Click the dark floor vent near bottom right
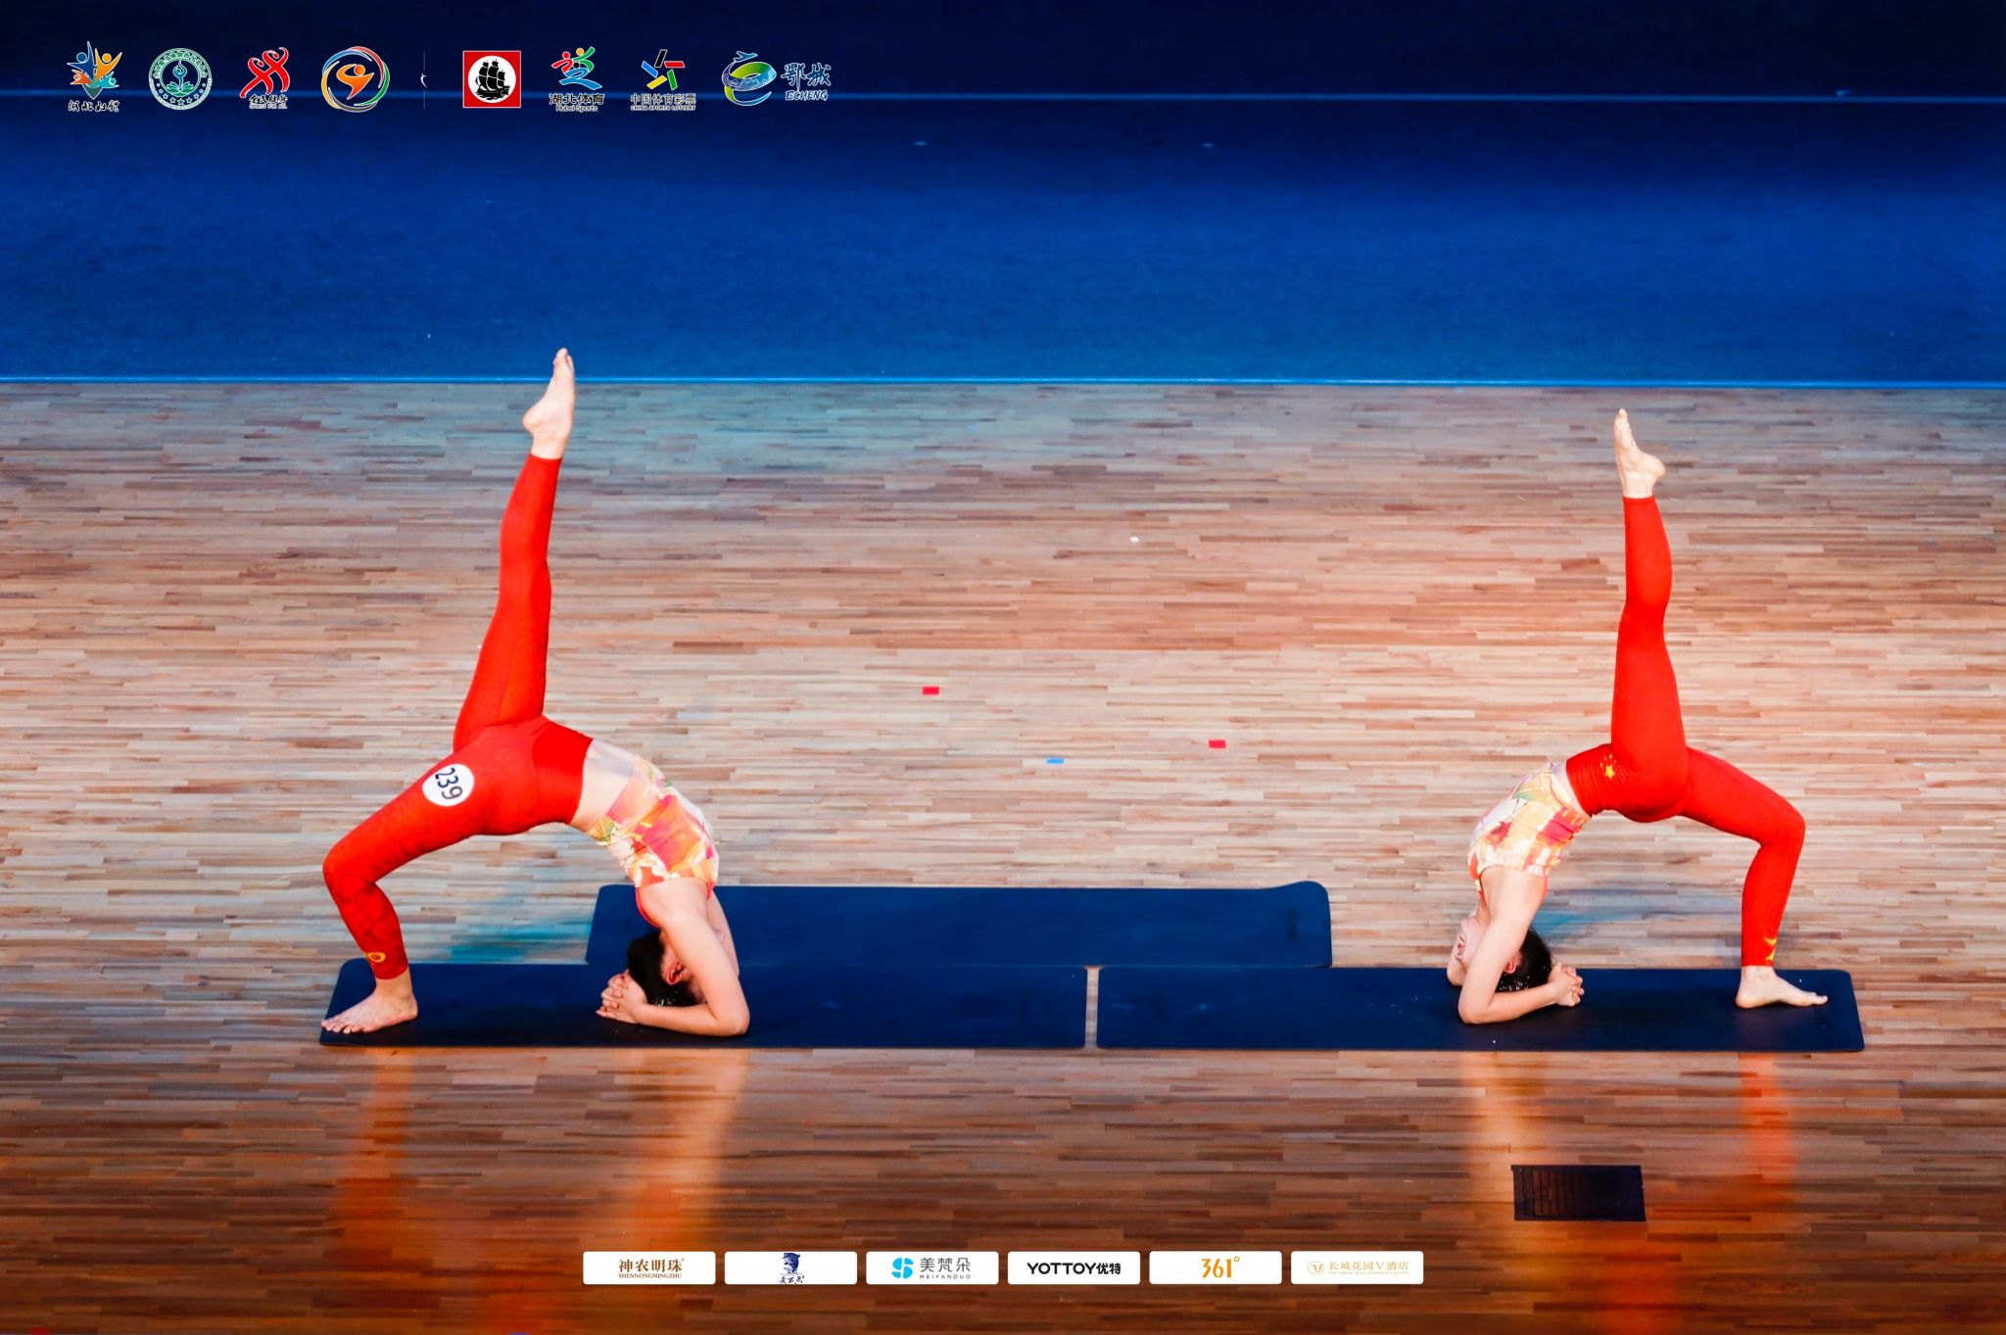The width and height of the screenshot is (2006, 1335). coord(1578,1192)
